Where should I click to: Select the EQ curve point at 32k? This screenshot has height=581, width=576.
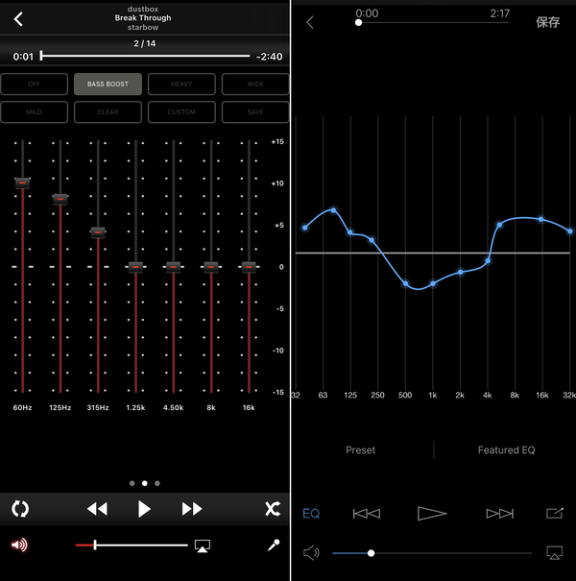[570, 231]
